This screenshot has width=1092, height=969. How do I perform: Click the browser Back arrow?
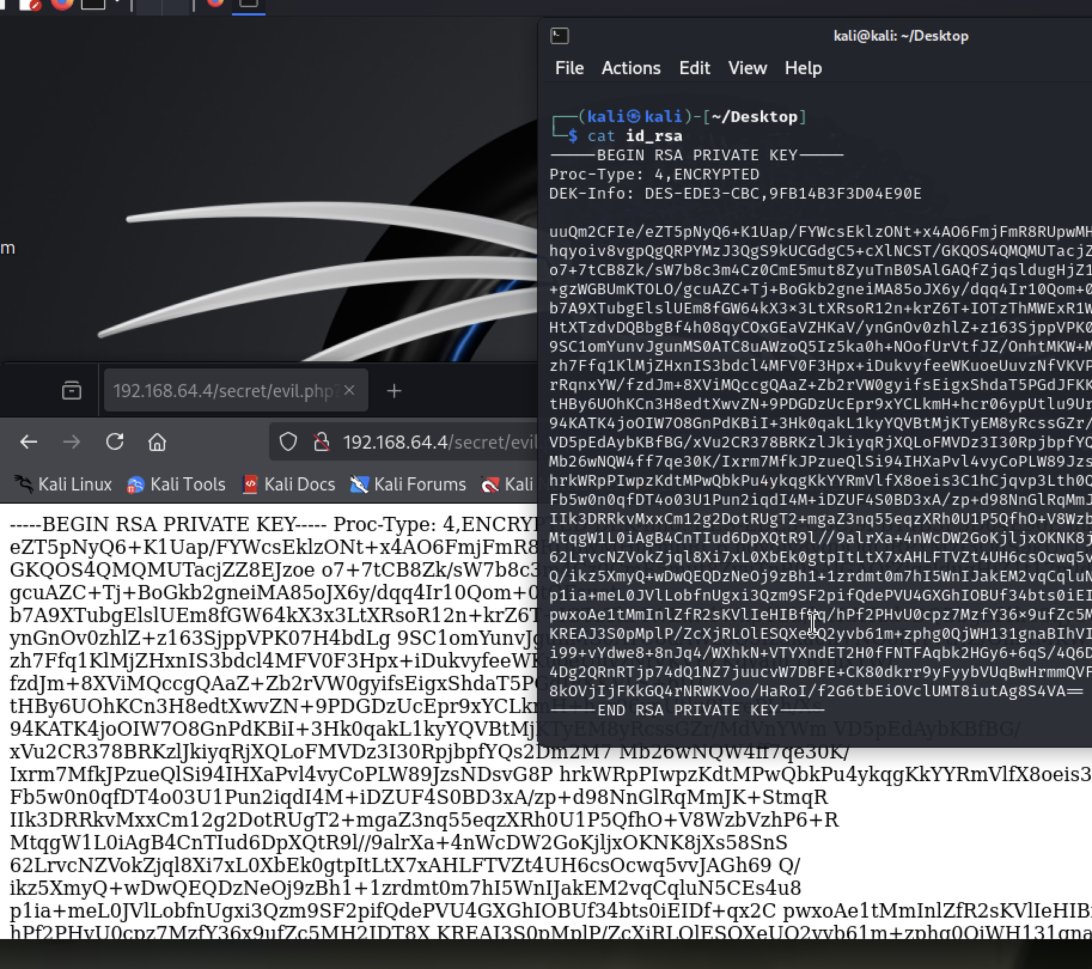click(29, 442)
